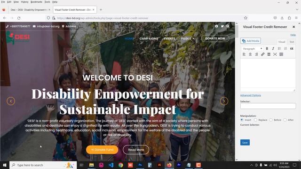Open the Edit menu
Screen dimensions: 301x169
coord(9,2)
